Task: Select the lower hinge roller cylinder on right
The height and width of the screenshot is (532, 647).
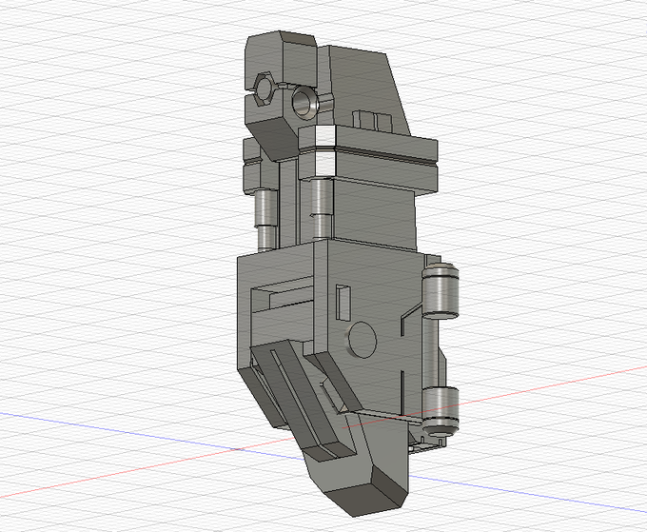Action: 441,411
